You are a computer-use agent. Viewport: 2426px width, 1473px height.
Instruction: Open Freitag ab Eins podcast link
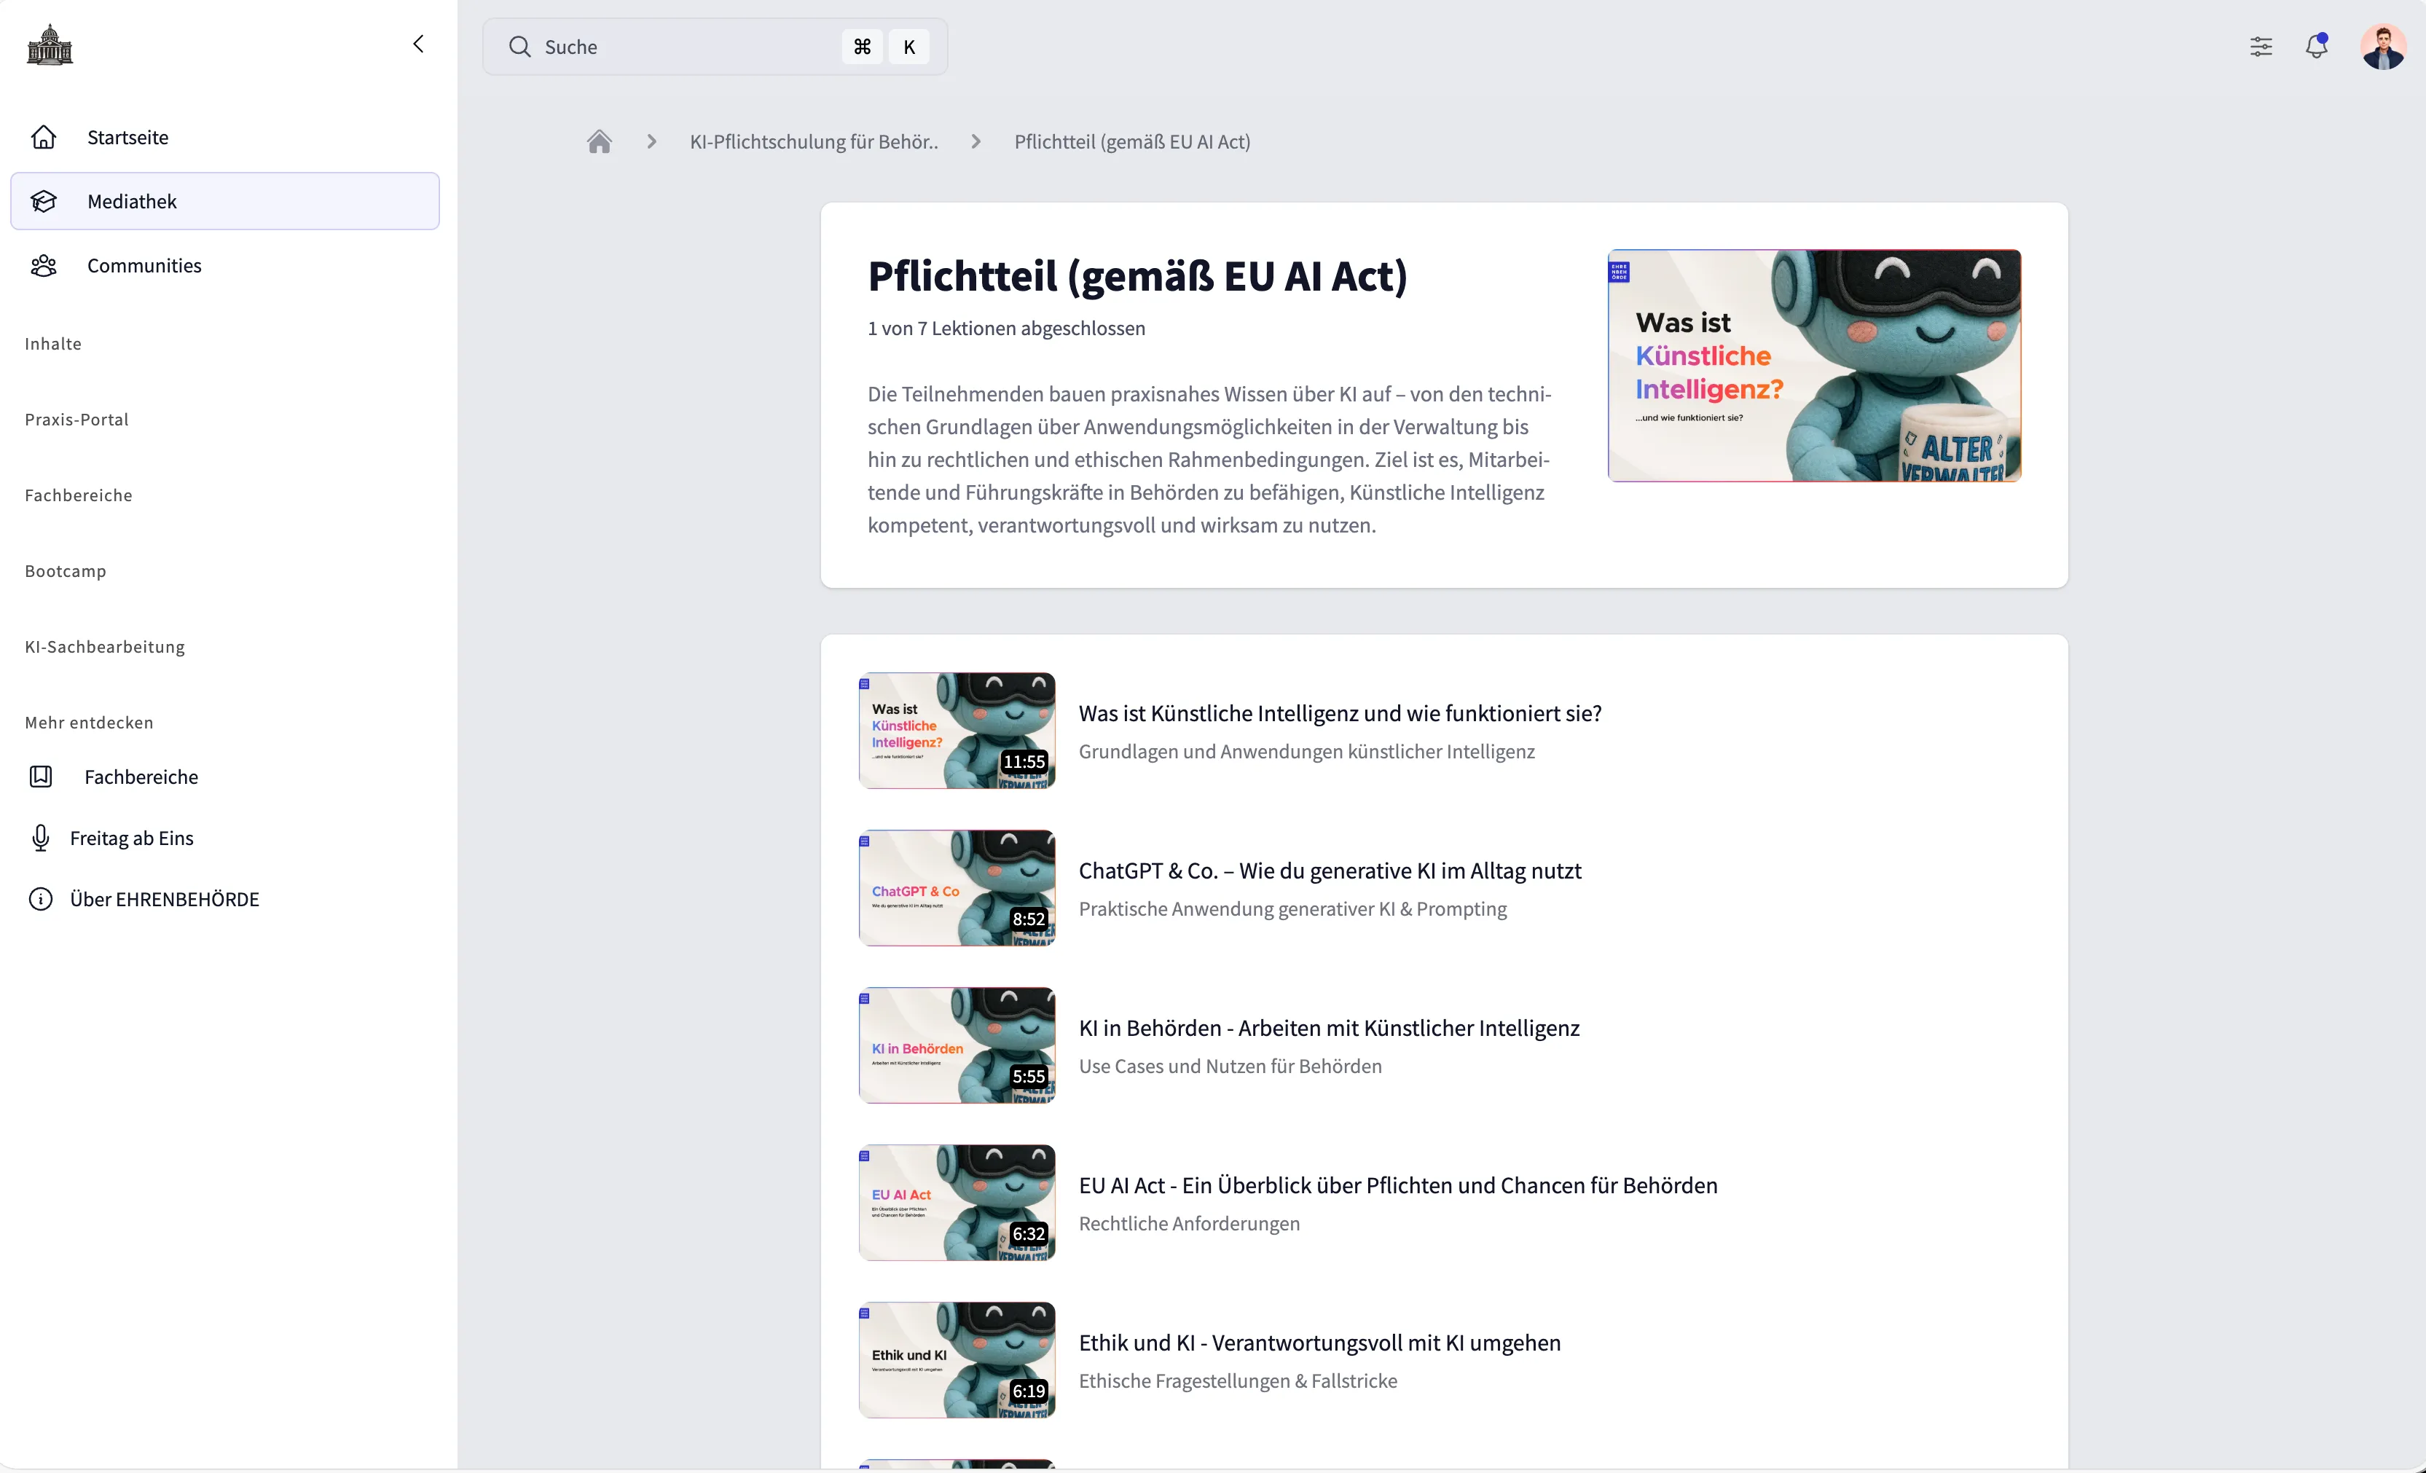[131, 838]
